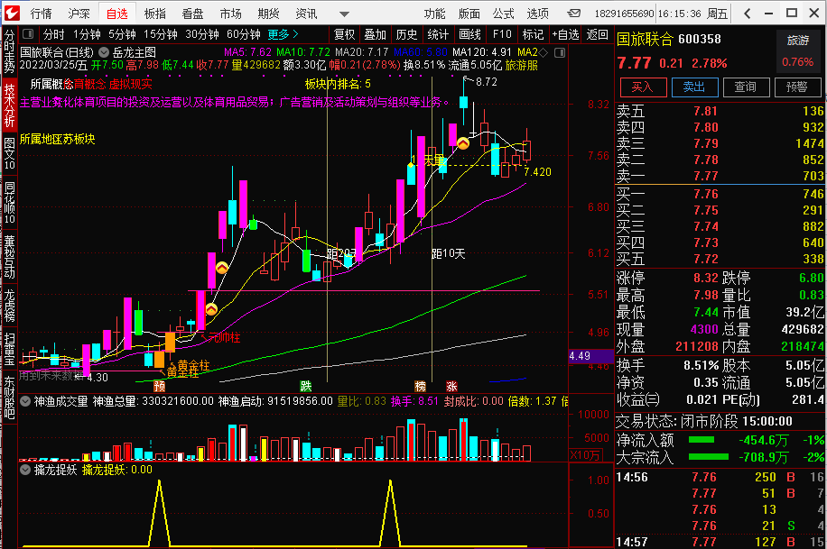The image size is (827, 549).
Task: Open the 旅游 sector tag
Action: (797, 40)
